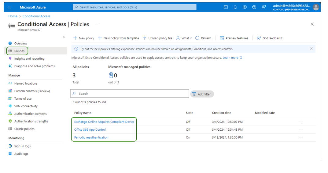Dismiss the new filtering experience banner

[x=311, y=49]
